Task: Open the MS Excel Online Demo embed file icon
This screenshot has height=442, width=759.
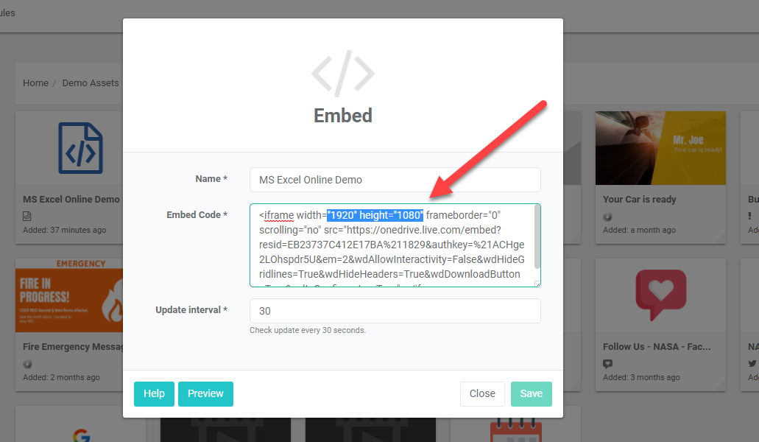Action: tap(80, 148)
